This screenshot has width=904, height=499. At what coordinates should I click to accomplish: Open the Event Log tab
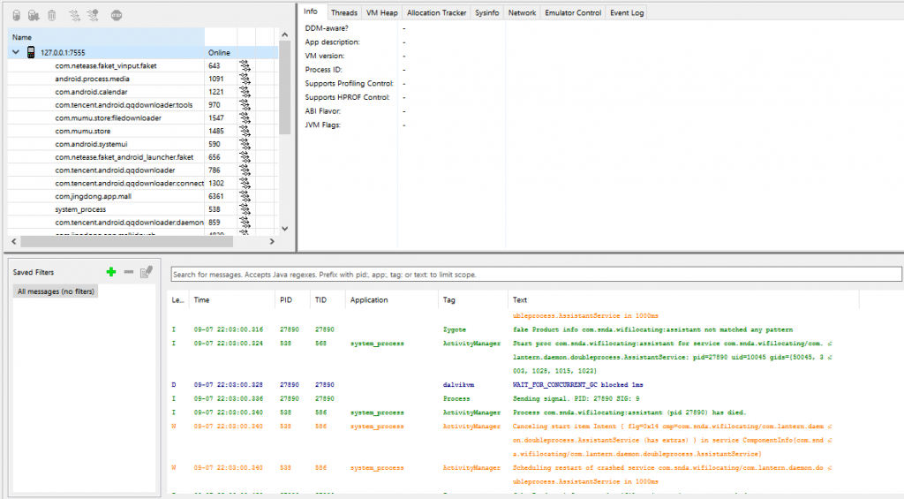pos(627,12)
